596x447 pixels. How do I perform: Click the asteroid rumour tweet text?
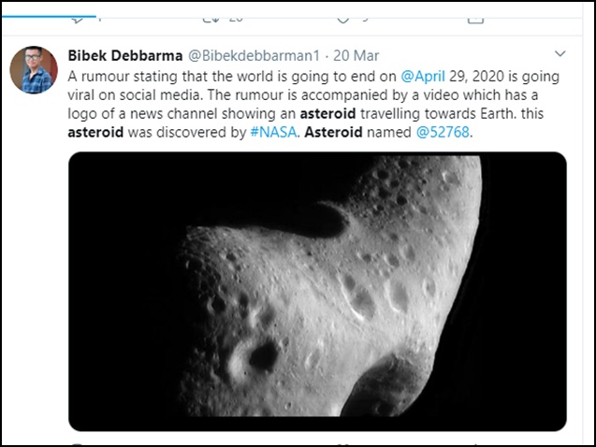tap(281, 103)
